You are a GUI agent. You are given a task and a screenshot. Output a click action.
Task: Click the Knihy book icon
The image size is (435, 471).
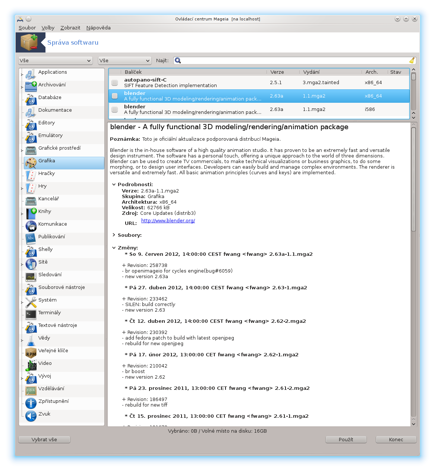click(31, 214)
